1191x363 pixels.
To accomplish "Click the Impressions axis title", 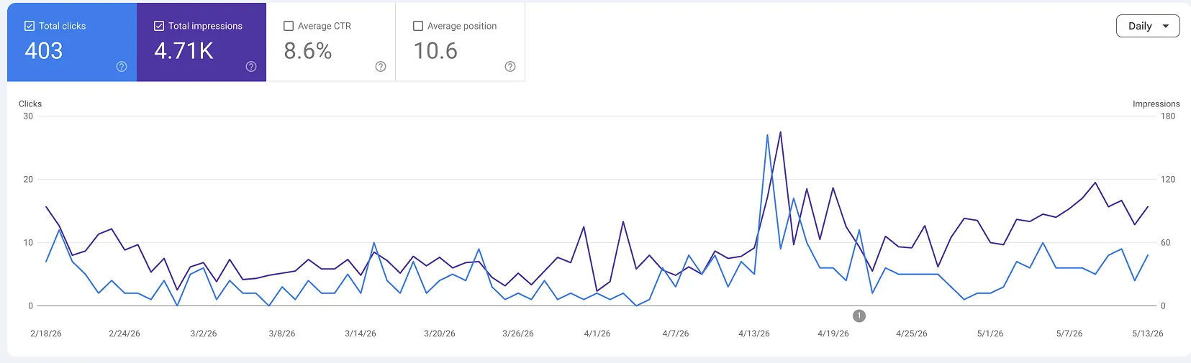I will click(1156, 104).
